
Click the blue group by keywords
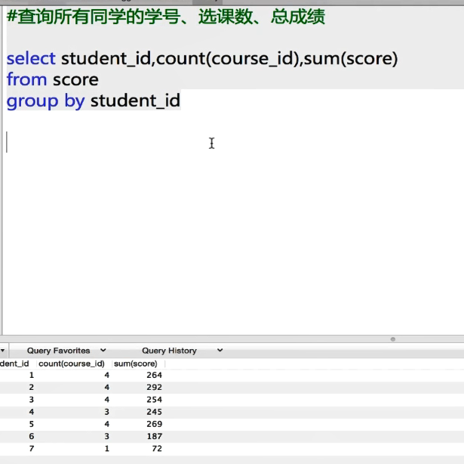pyautogui.click(x=46, y=101)
